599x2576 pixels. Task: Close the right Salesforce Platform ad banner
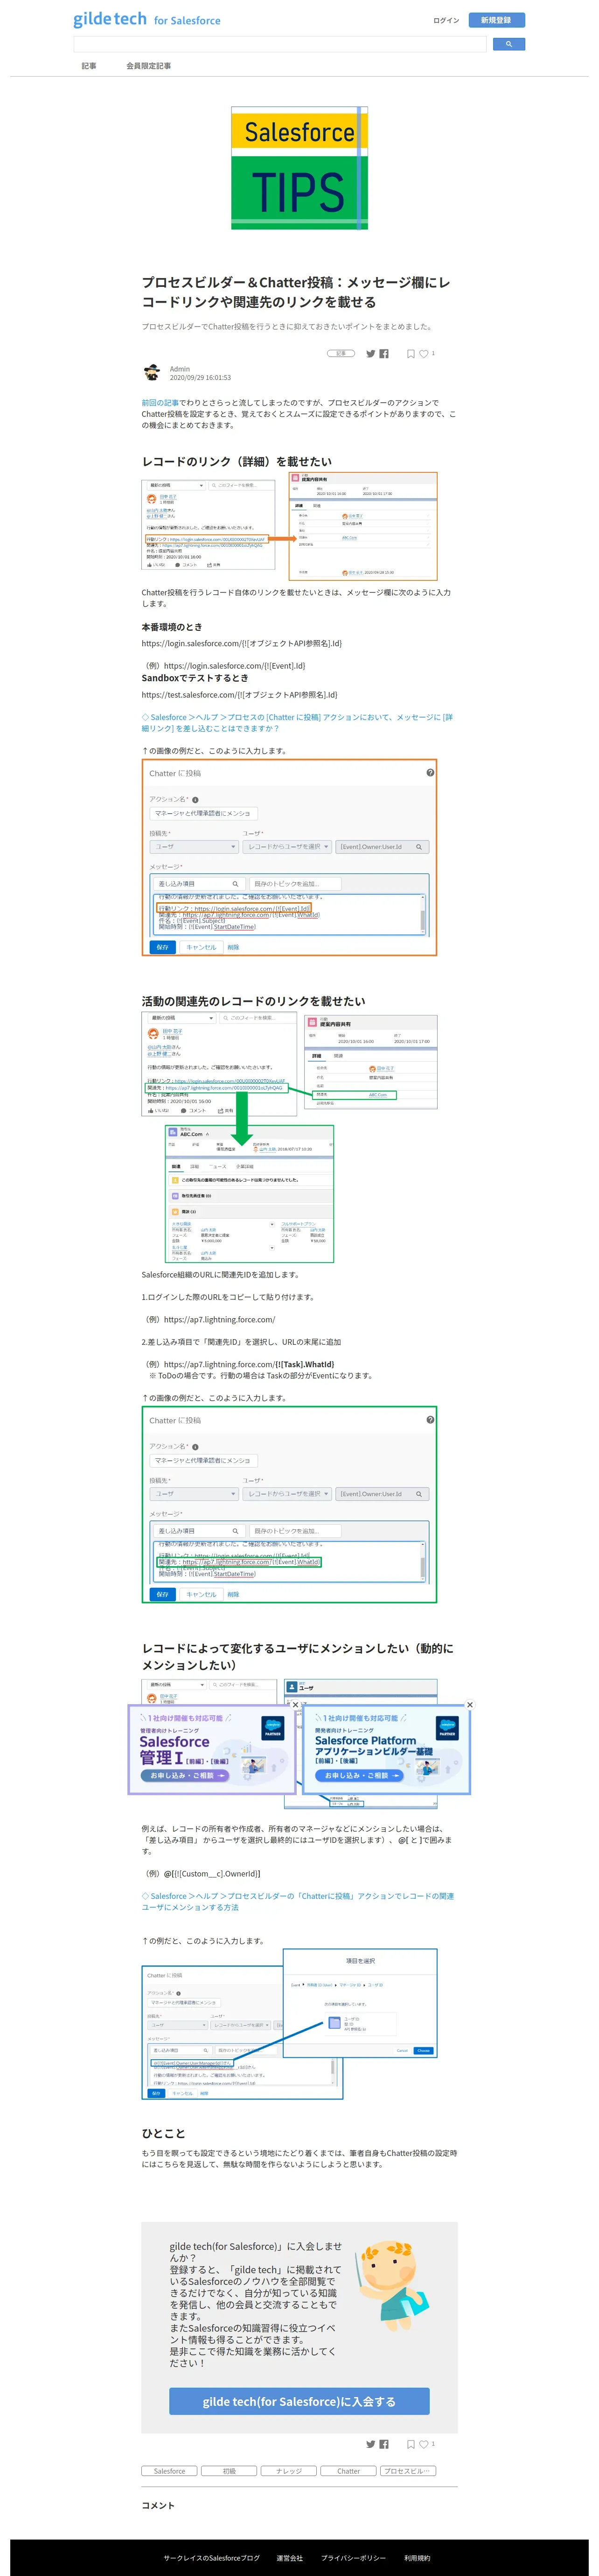point(469,1705)
